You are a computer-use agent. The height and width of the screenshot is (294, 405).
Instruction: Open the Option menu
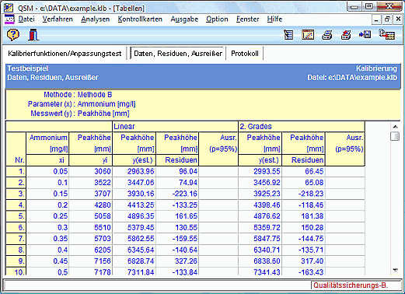[x=217, y=19]
